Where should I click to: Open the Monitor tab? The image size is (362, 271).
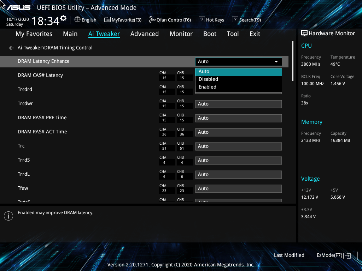point(181,34)
